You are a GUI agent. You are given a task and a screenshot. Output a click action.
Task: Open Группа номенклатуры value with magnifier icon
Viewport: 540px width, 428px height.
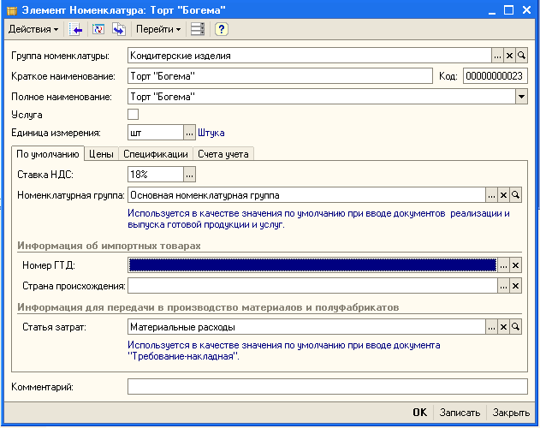coord(521,56)
